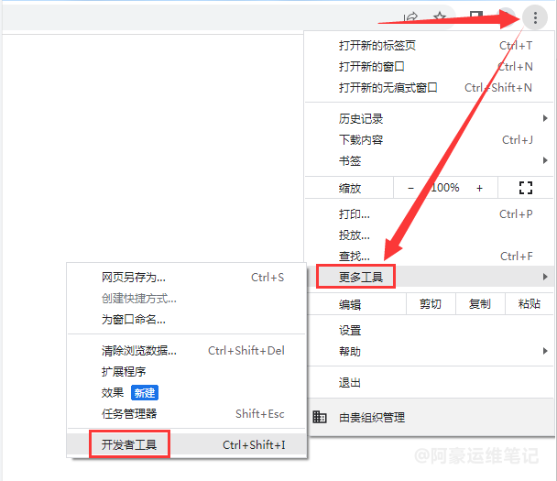Expand the bookmarks submenu

click(430, 160)
